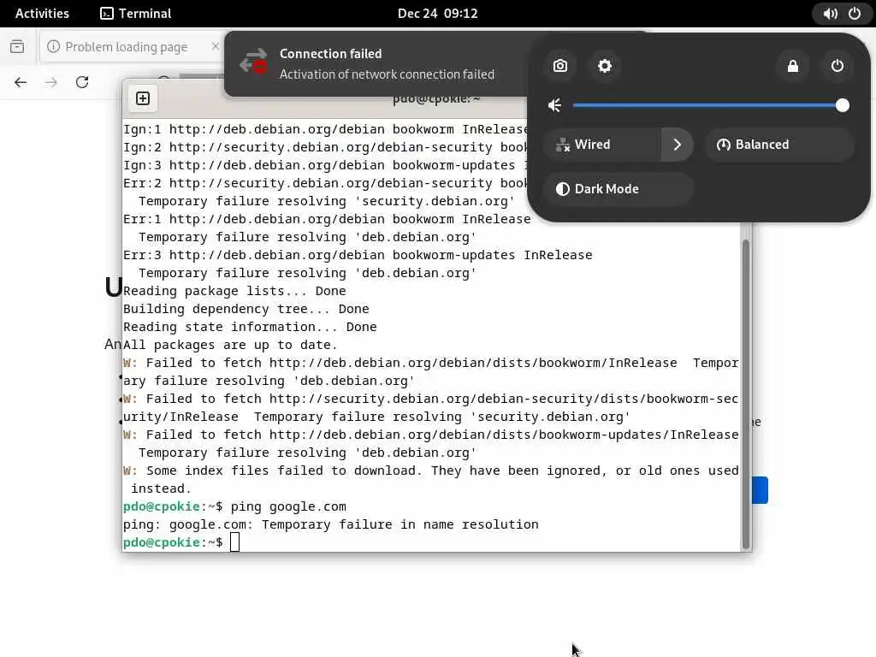Viewport: 876px width, 657px height.
Task: Open the power off menu button
Action: click(x=837, y=66)
